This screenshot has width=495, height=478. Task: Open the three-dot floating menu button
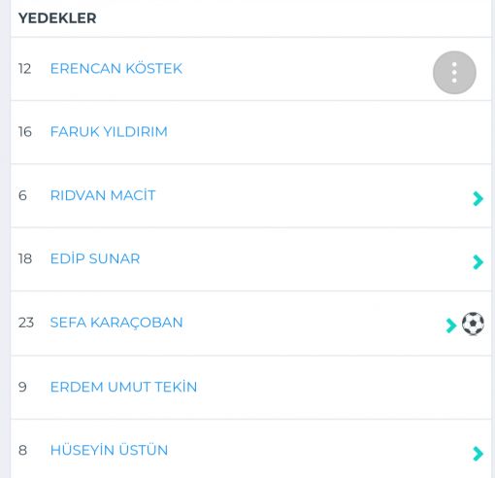(454, 73)
